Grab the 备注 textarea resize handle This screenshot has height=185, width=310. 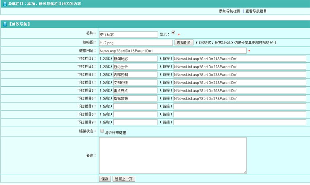pyautogui.click(x=245, y=172)
